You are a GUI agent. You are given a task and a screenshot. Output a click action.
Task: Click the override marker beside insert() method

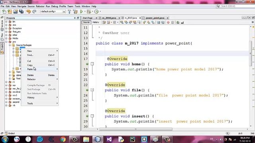point(87,116)
